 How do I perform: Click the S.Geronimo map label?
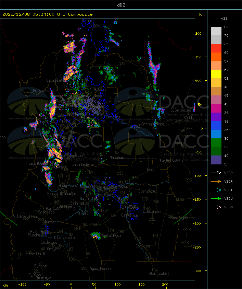point(181,110)
